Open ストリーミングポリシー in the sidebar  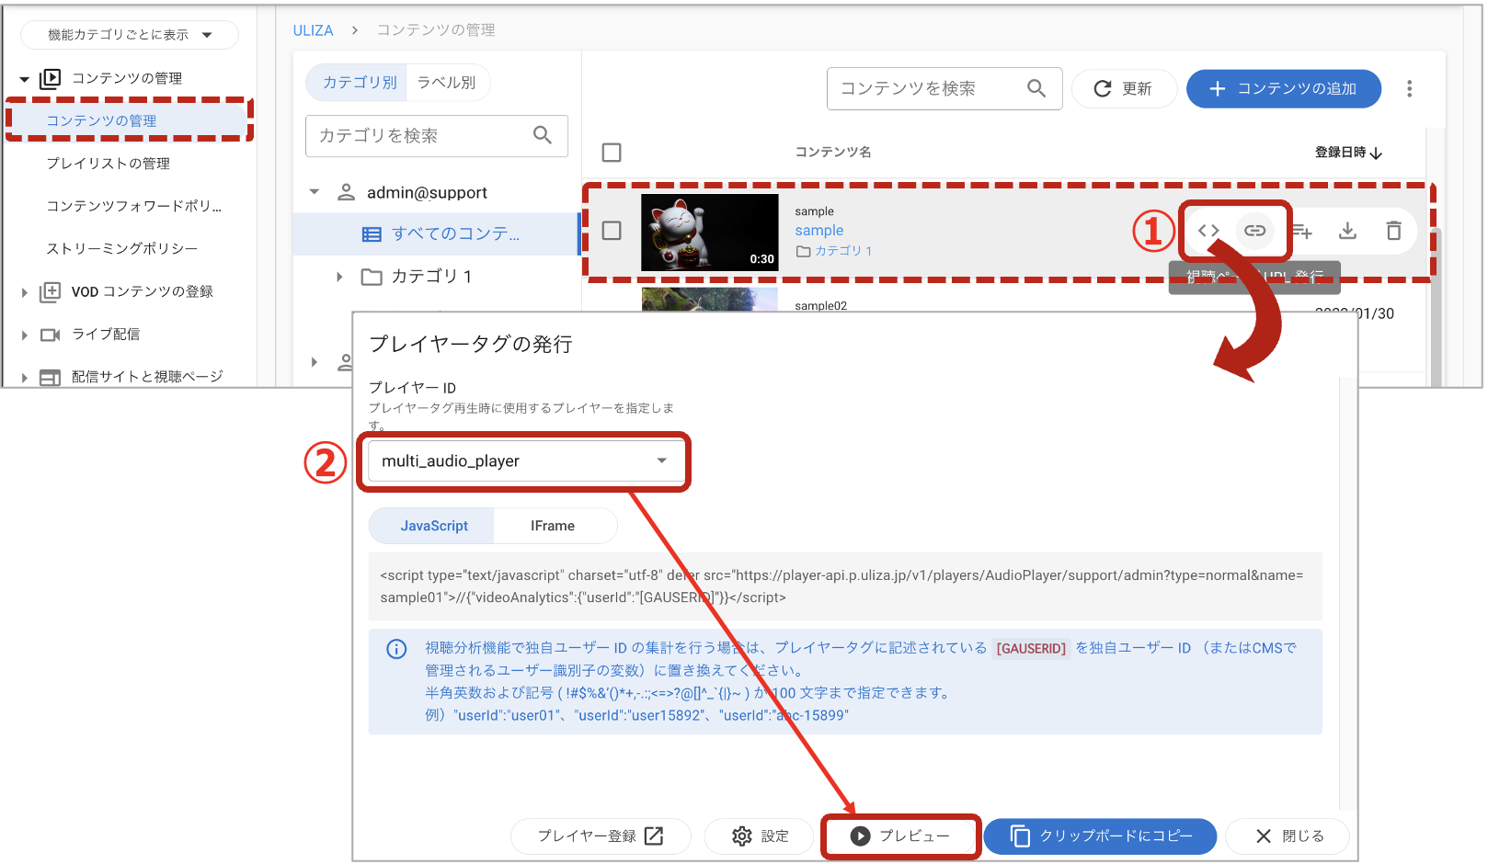[122, 249]
